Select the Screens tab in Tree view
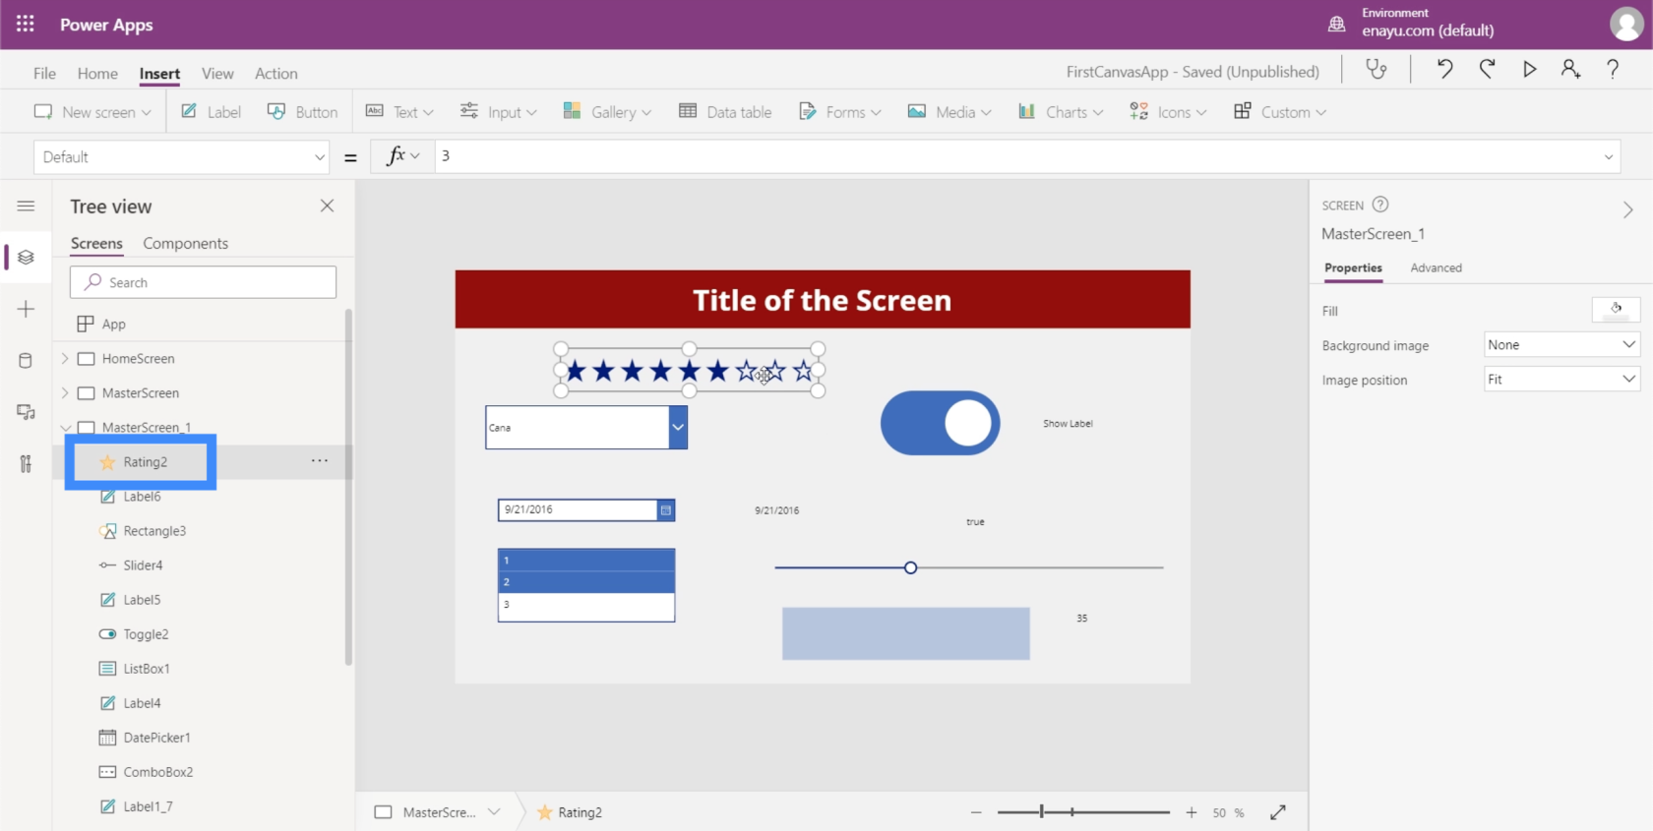1653x831 pixels. [96, 243]
